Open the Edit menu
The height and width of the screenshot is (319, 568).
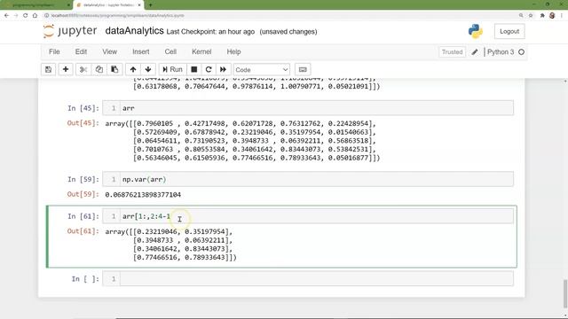click(81, 51)
